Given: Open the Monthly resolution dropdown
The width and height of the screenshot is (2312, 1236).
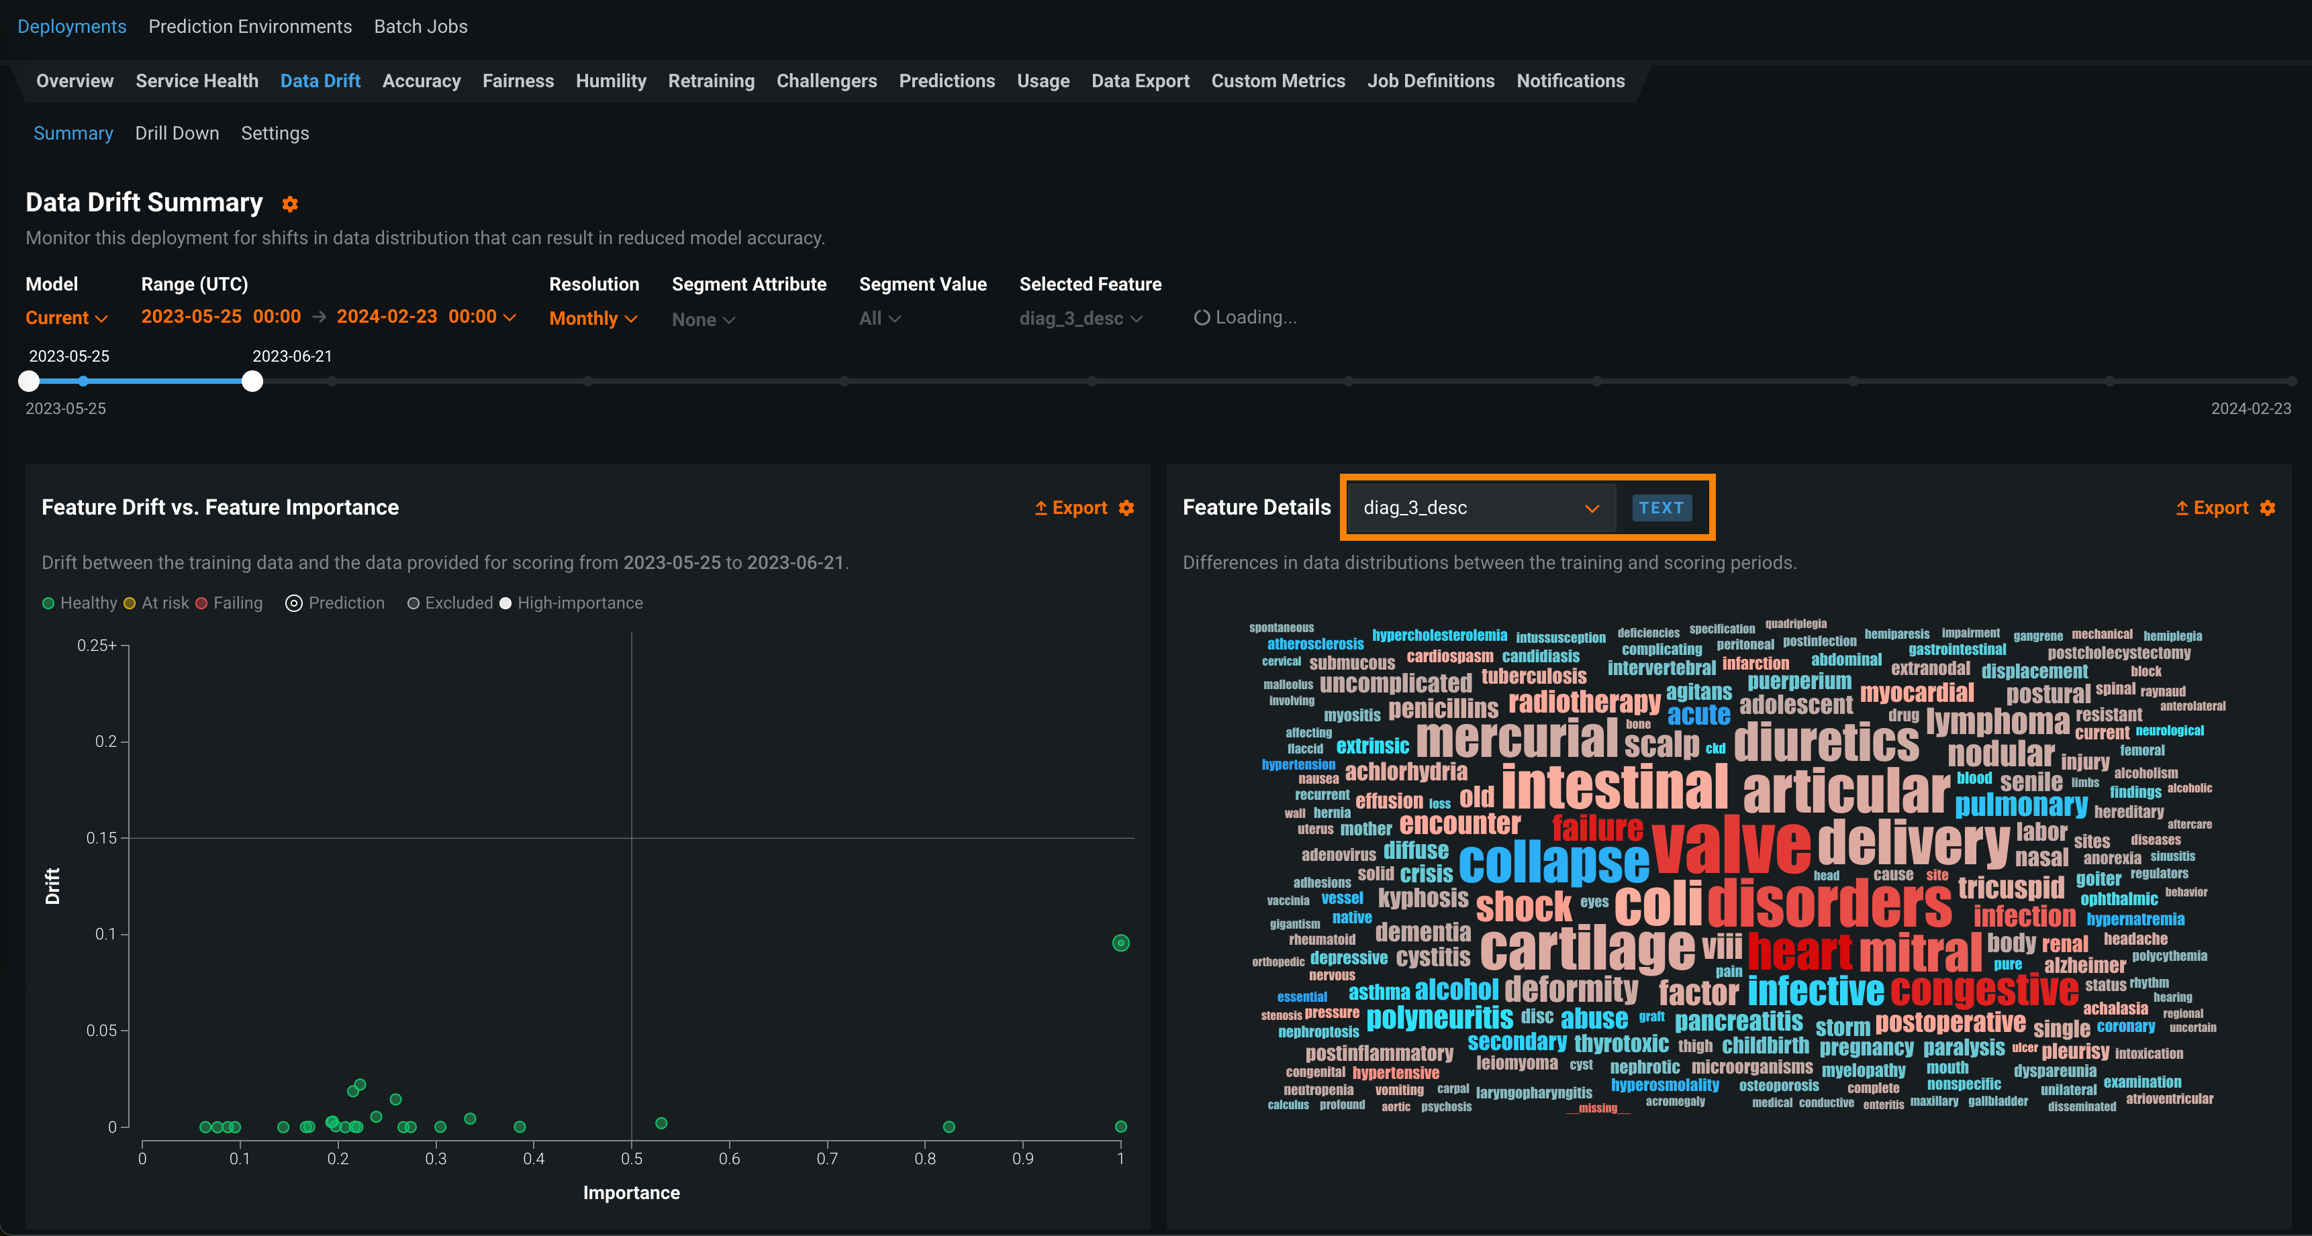Looking at the screenshot, I should tap(592, 319).
